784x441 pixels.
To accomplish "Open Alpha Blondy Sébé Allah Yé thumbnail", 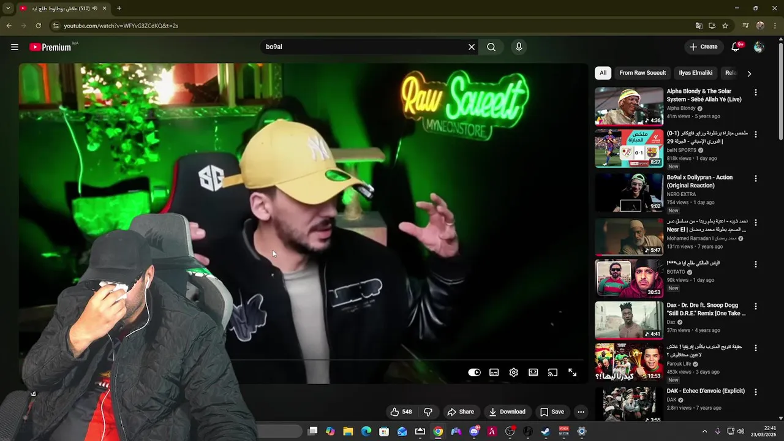I will (629, 107).
